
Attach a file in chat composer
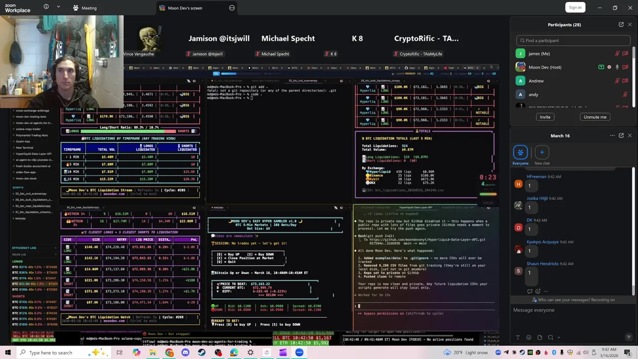[x=540, y=338]
